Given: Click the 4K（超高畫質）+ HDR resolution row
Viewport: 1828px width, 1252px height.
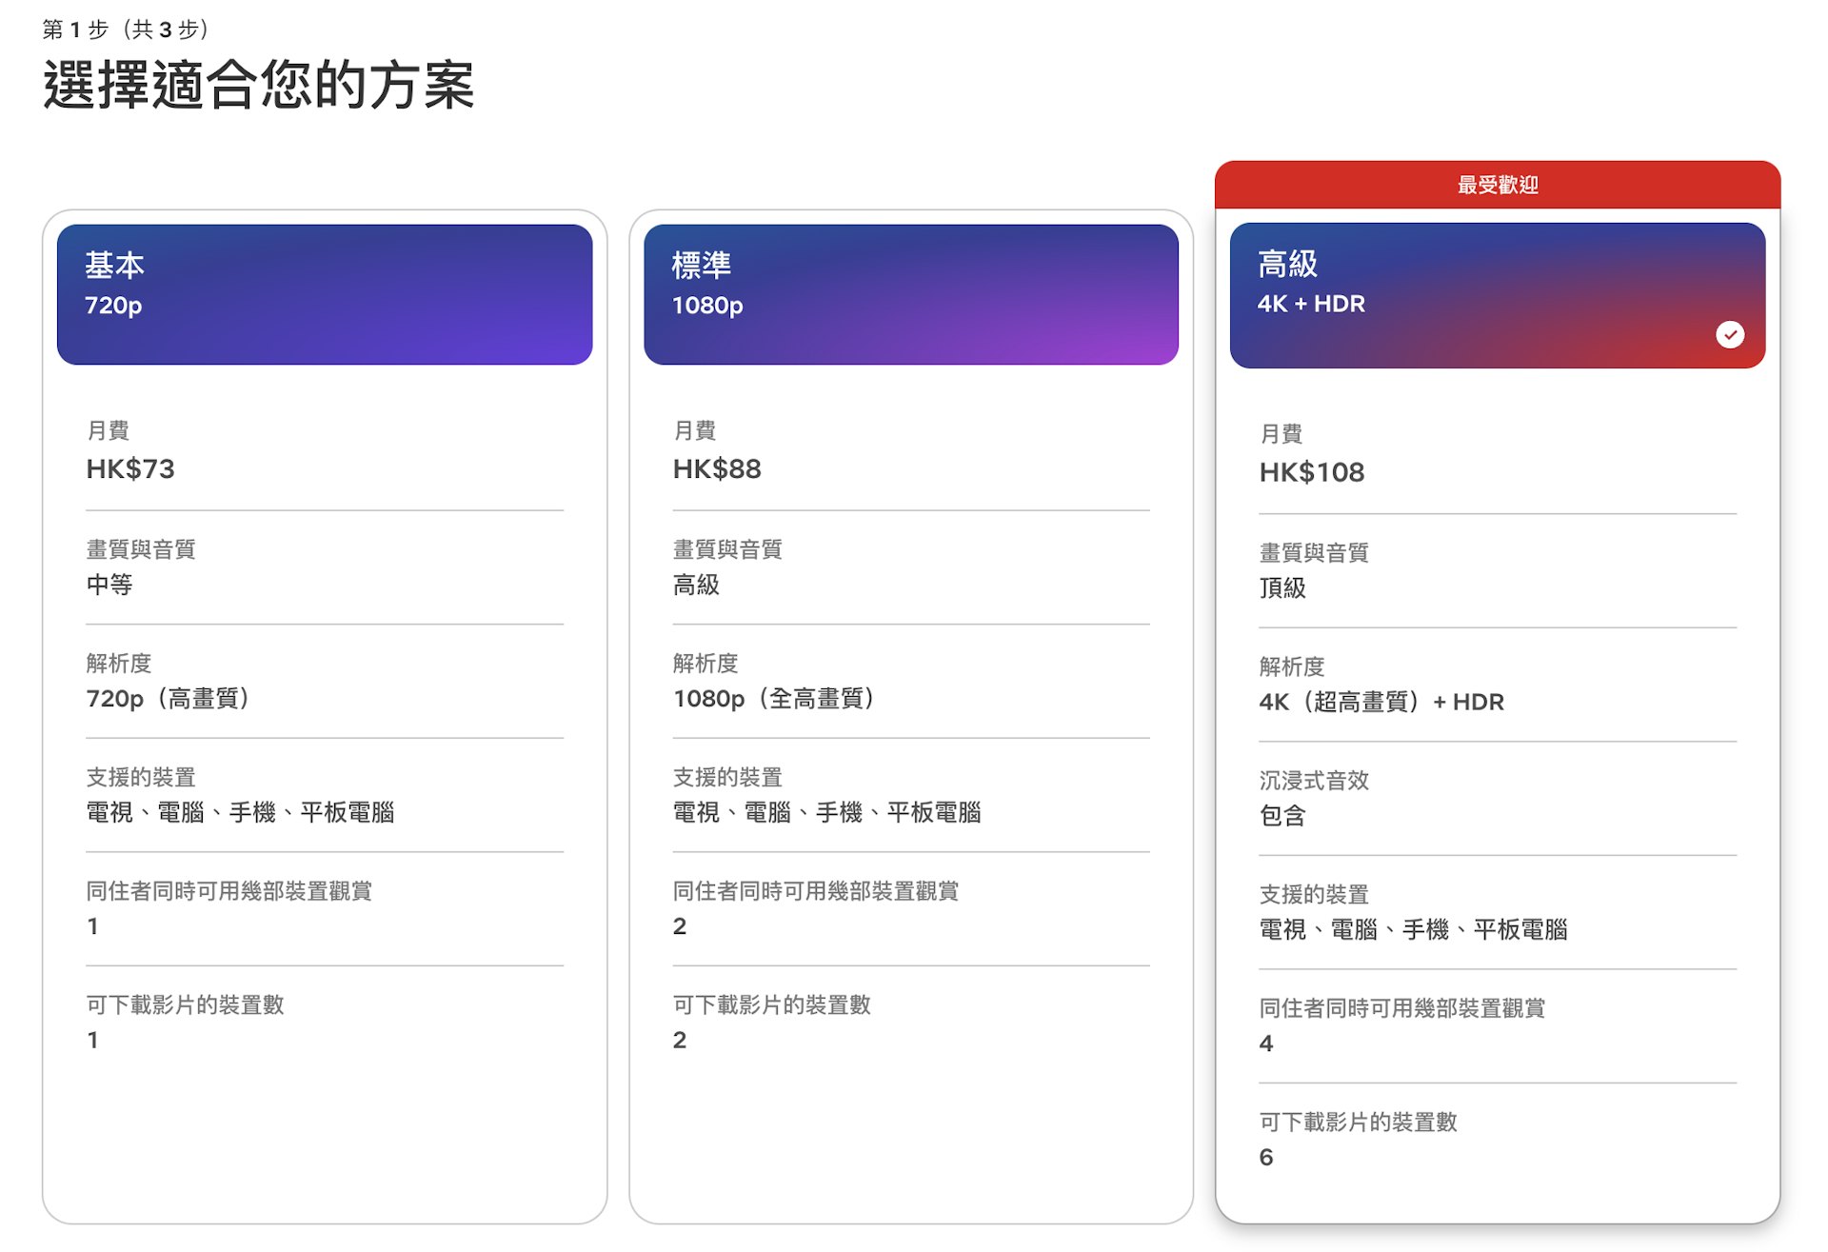Looking at the screenshot, I should 1381,702.
